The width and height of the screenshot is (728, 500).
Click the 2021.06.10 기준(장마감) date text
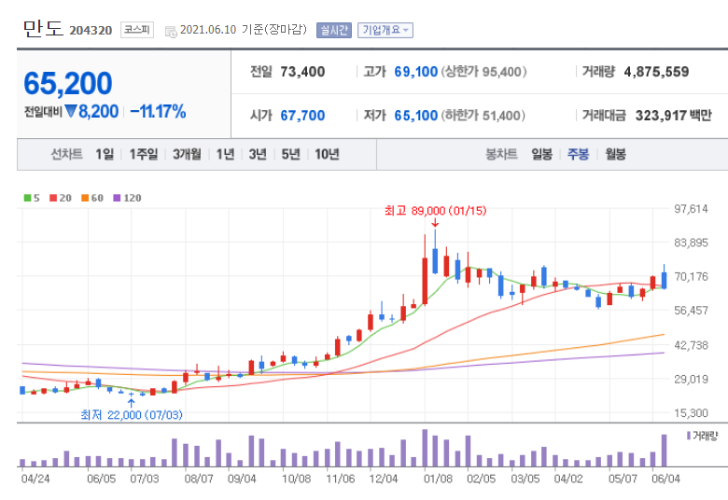pyautogui.click(x=244, y=30)
